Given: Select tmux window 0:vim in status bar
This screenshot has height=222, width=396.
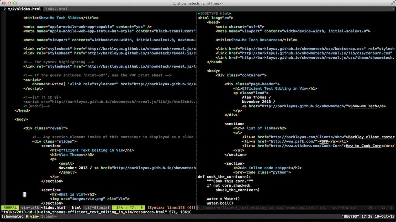Looking at the screenshot, I should tap(32, 217).
